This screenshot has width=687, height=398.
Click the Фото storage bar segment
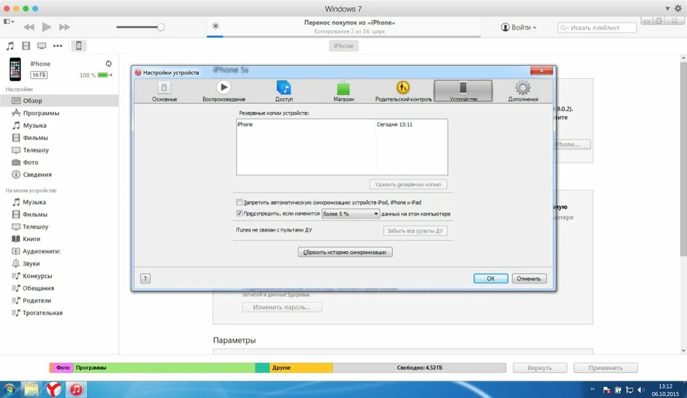pyautogui.click(x=63, y=368)
